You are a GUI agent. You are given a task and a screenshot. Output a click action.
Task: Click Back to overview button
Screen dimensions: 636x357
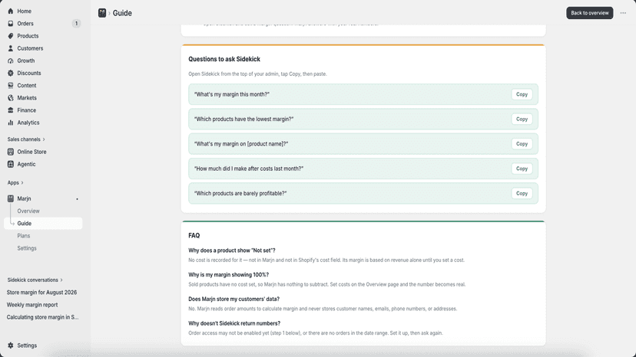coord(589,13)
